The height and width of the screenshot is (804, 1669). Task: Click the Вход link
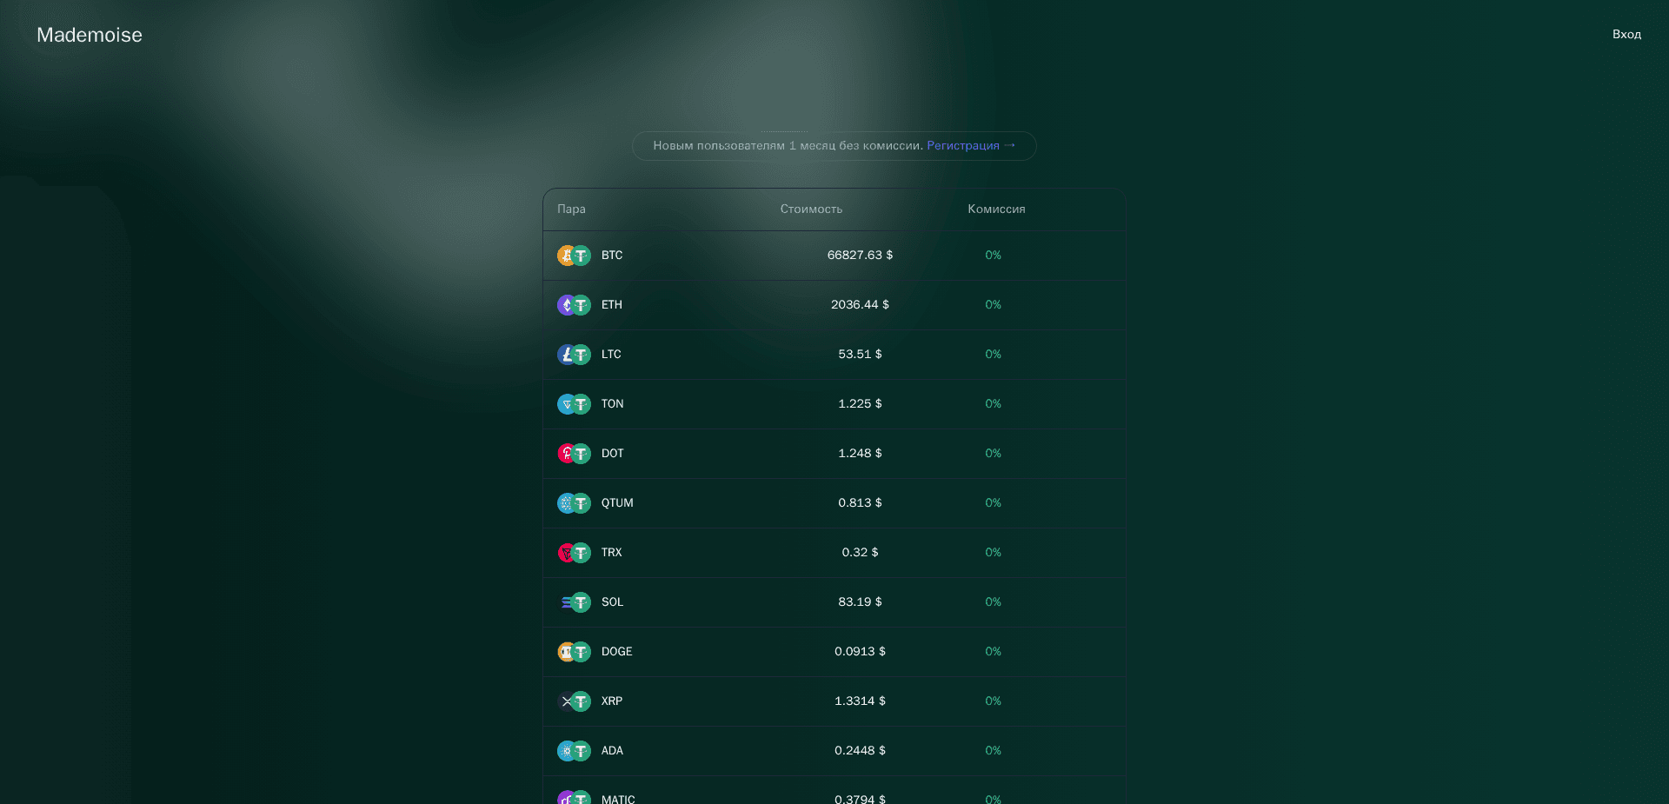click(1626, 34)
